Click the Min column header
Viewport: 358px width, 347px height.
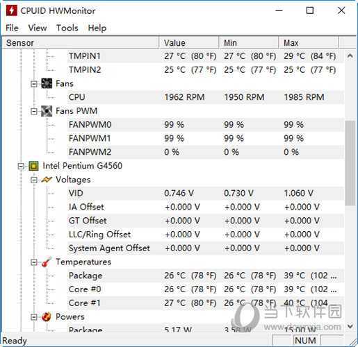click(249, 43)
